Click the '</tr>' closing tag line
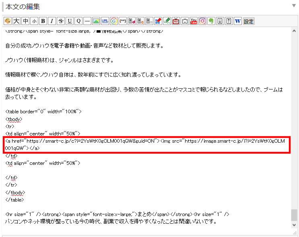The height and width of the screenshot is (237, 299). tap(11, 185)
